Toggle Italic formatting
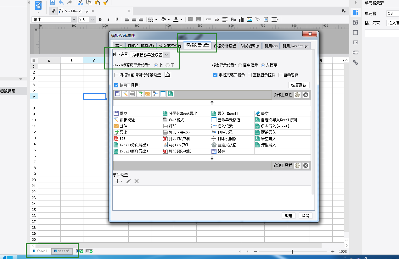This screenshot has width=399, height=259. point(109,19)
